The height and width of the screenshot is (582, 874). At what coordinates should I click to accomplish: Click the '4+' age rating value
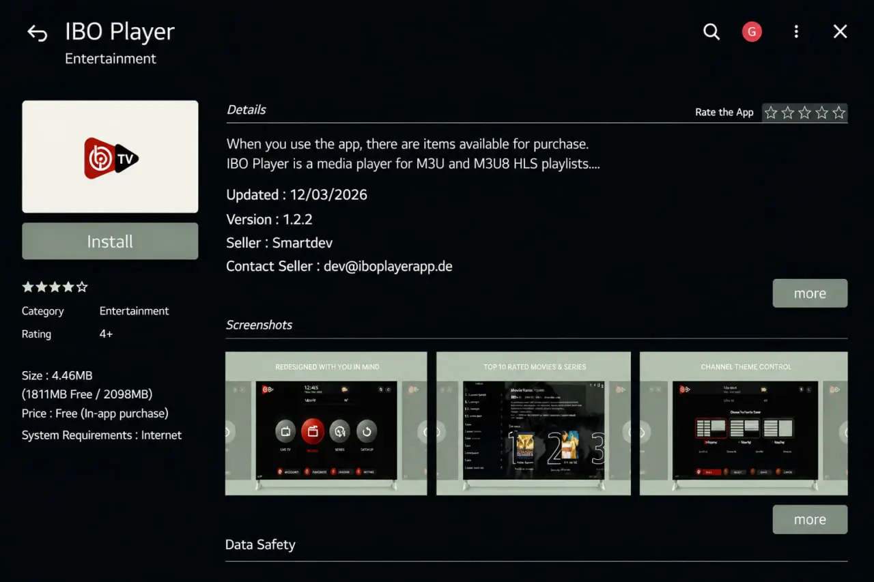click(106, 334)
